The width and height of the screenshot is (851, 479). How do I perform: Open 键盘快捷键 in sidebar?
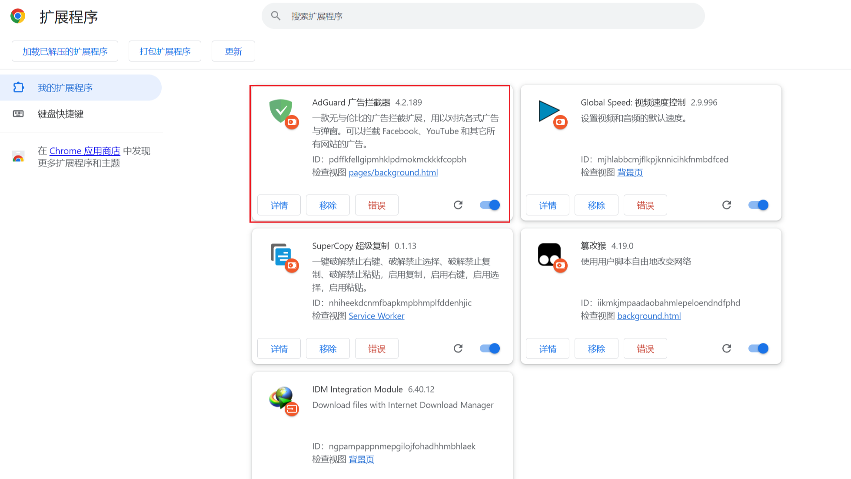pyautogui.click(x=81, y=113)
